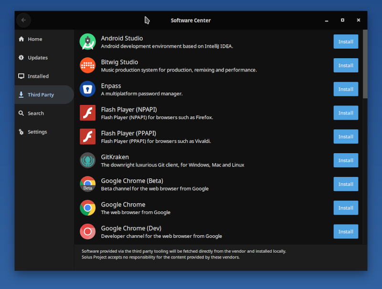Click the GitKraken title text
The width and height of the screenshot is (382, 289).
(x=115, y=157)
